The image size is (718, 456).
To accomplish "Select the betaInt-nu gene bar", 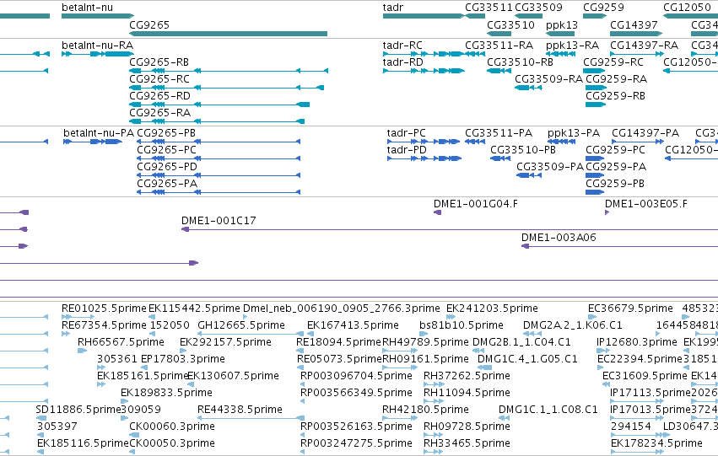I will (x=98, y=16).
